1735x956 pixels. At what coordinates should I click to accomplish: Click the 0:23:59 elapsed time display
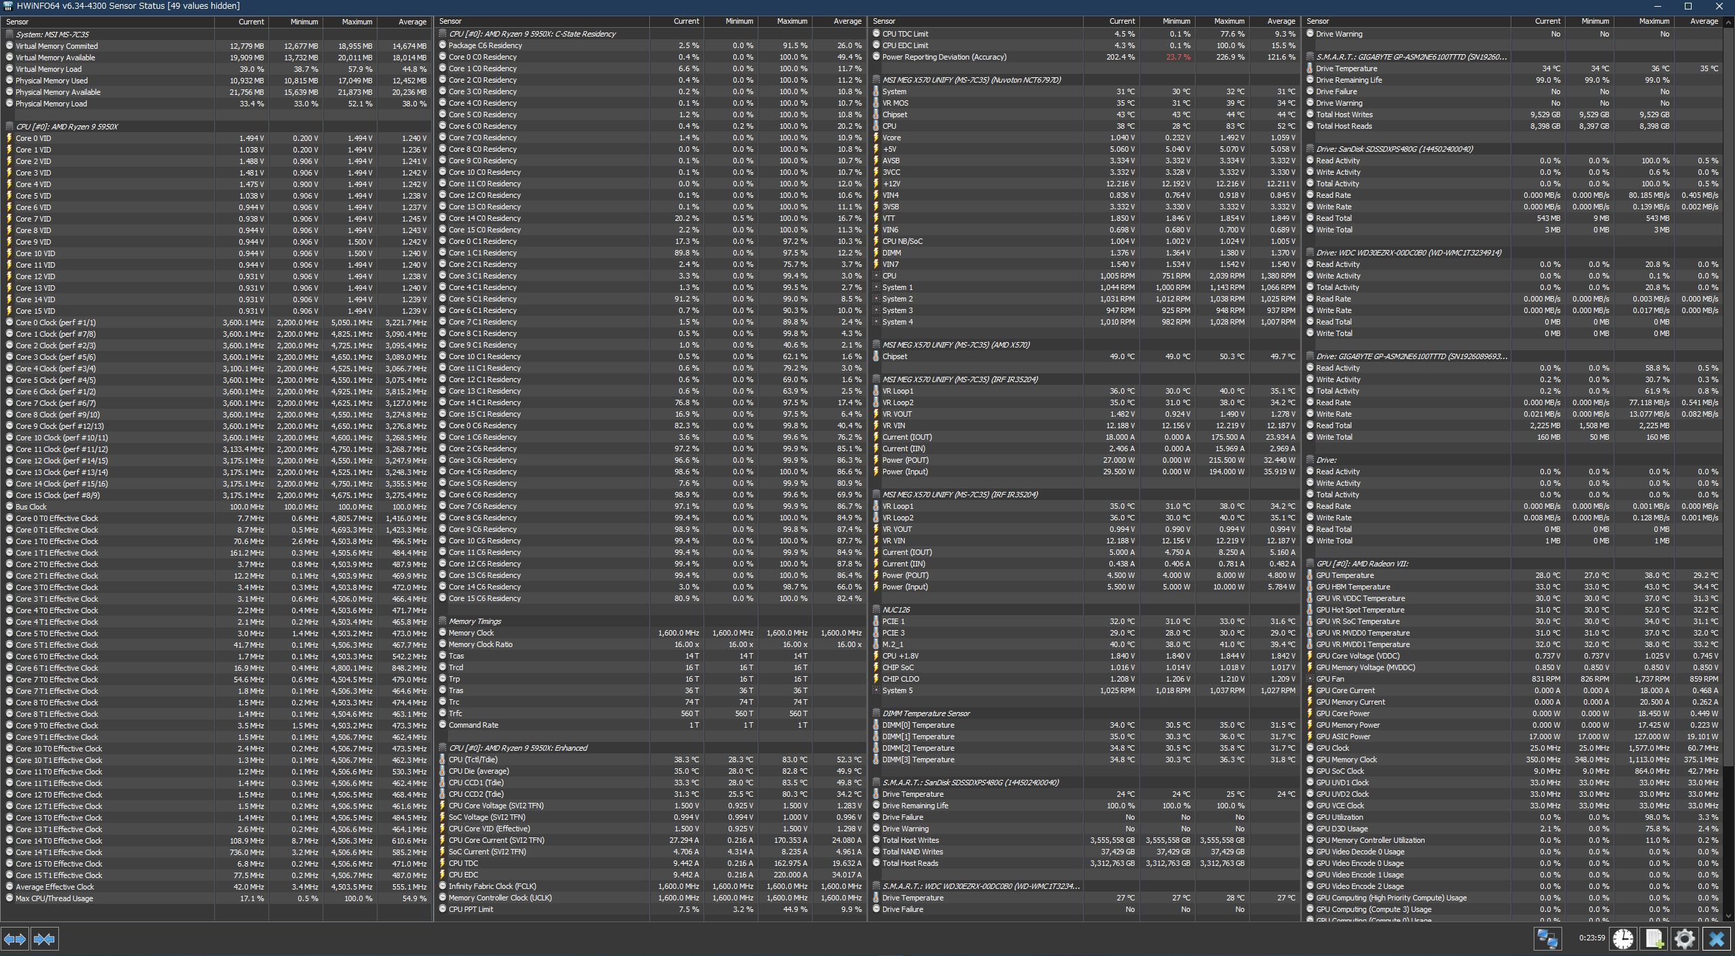point(1591,938)
